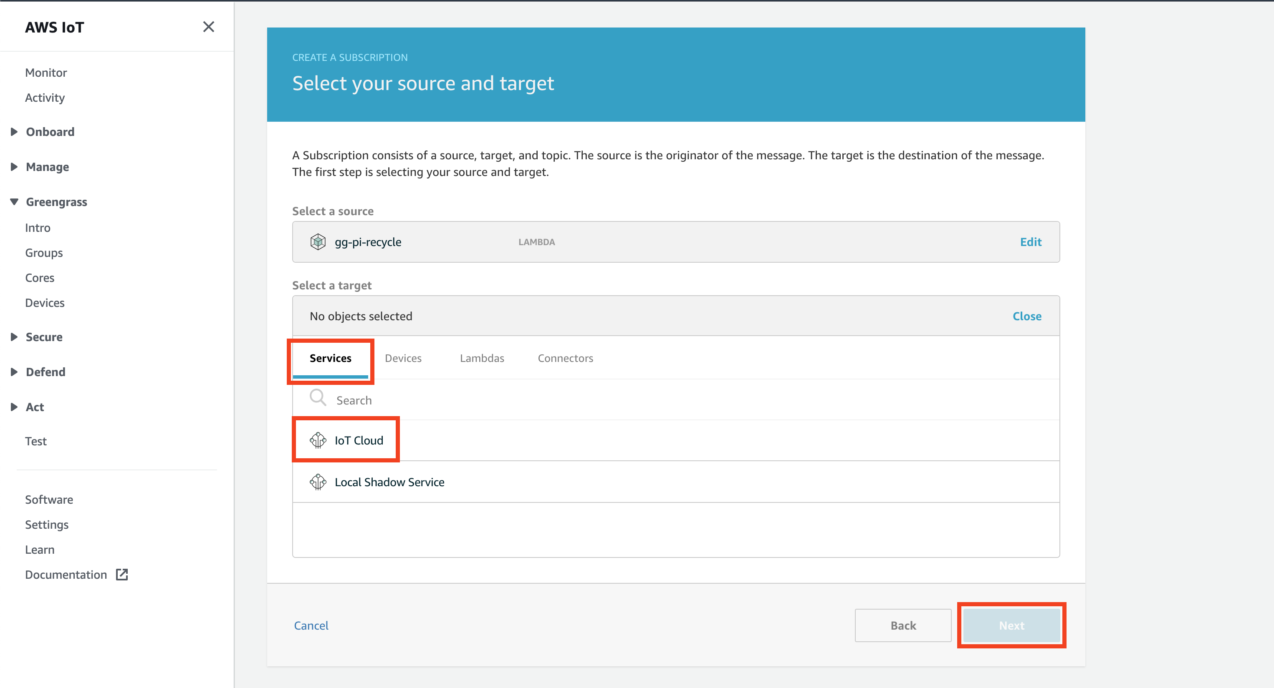Open Software in the sidebar
Image resolution: width=1274 pixels, height=688 pixels.
(x=49, y=500)
